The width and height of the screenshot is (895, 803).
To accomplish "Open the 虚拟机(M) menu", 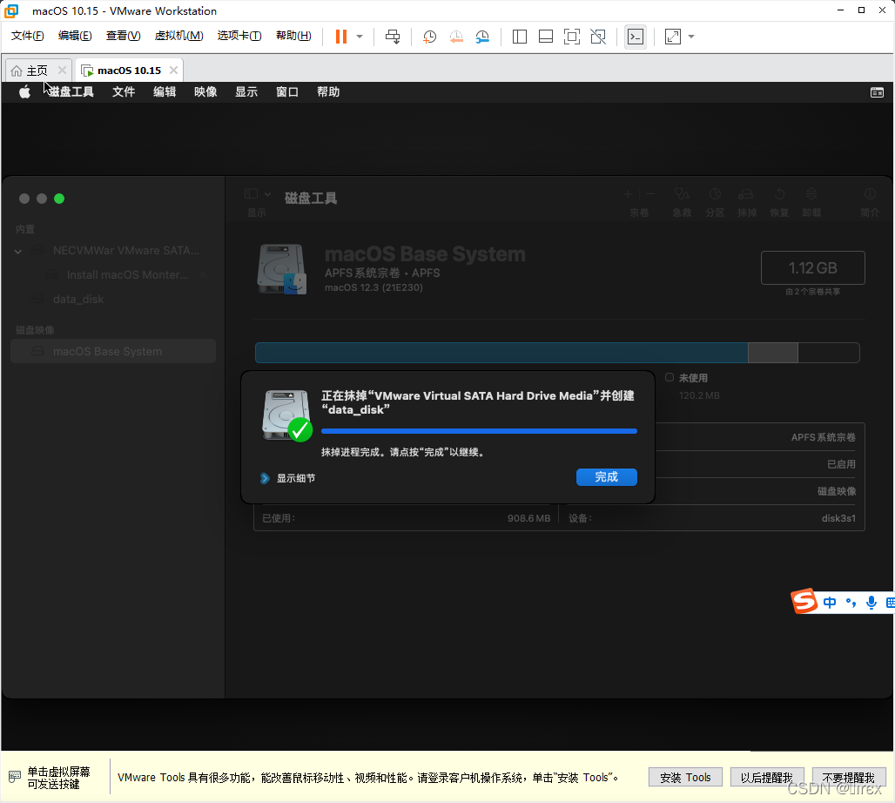I will click(x=178, y=36).
